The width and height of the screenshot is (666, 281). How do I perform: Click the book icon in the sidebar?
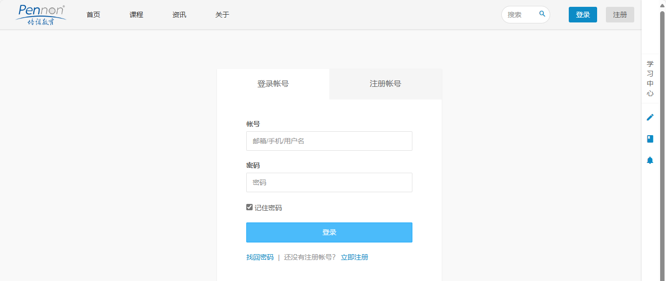(650, 139)
